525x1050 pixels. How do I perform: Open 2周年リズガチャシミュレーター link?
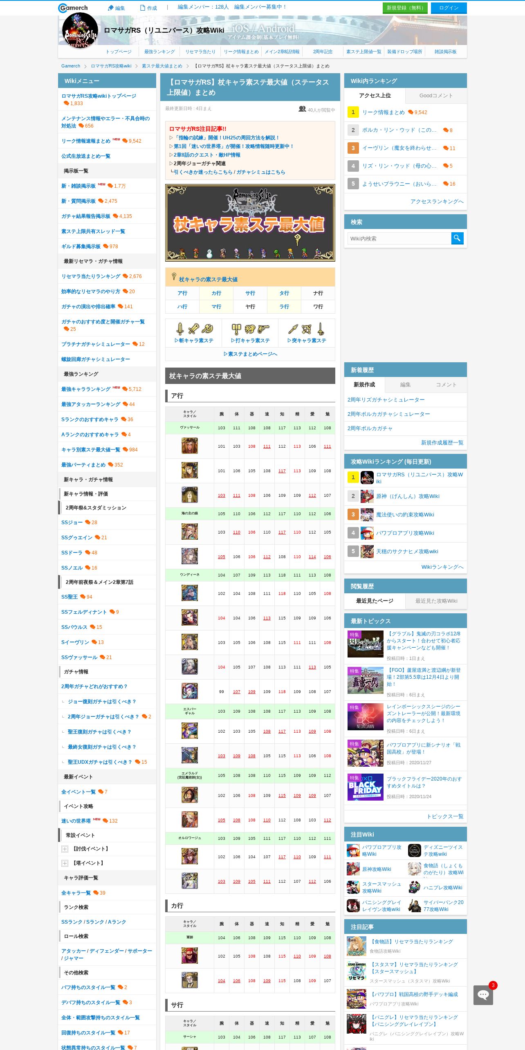point(386,400)
